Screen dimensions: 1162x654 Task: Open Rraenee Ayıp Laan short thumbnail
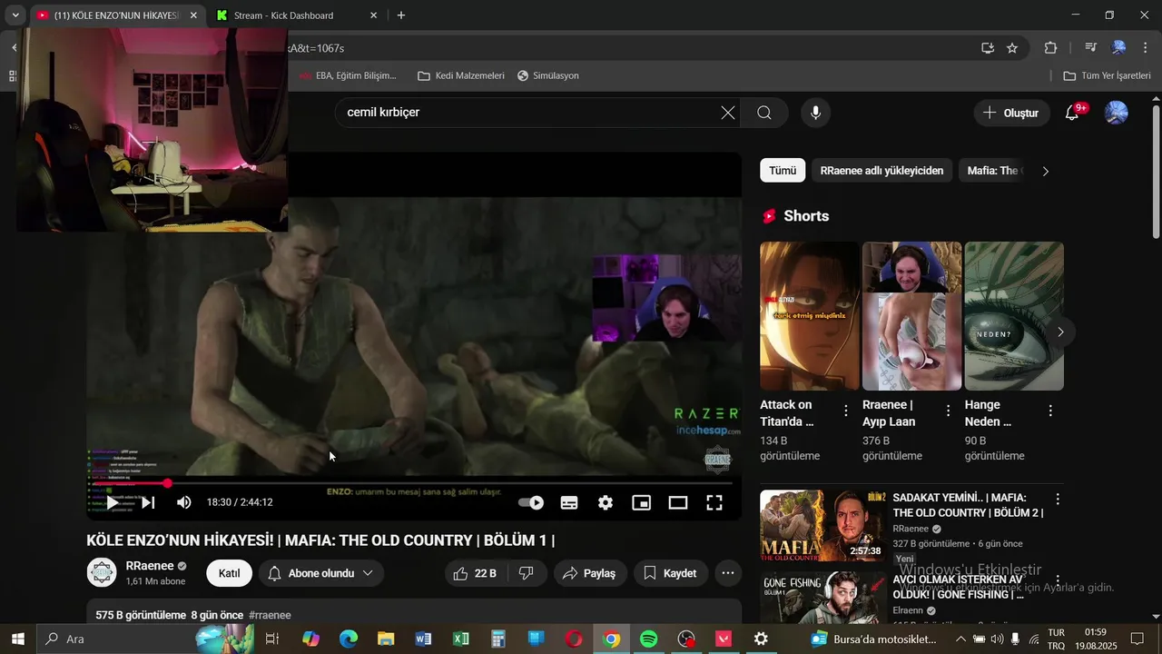pos(911,316)
